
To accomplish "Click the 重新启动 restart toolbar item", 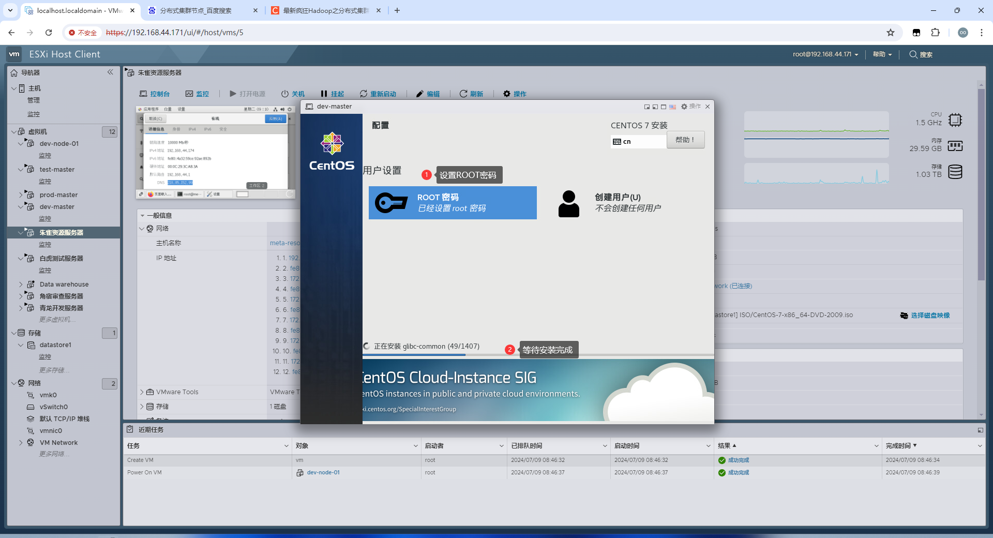I will click(x=378, y=94).
